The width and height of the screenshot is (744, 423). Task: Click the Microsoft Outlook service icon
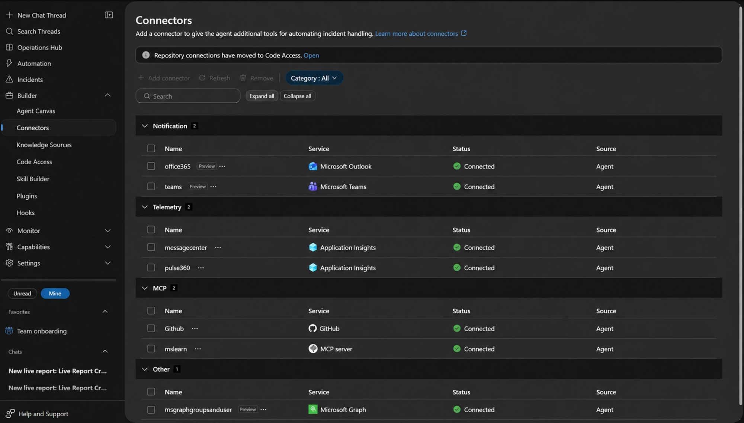tap(312, 166)
